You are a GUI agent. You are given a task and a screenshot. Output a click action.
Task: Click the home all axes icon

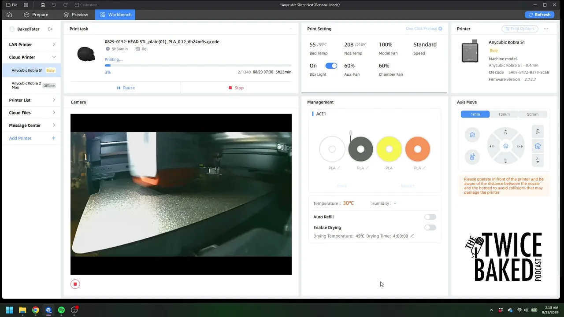pos(472,135)
